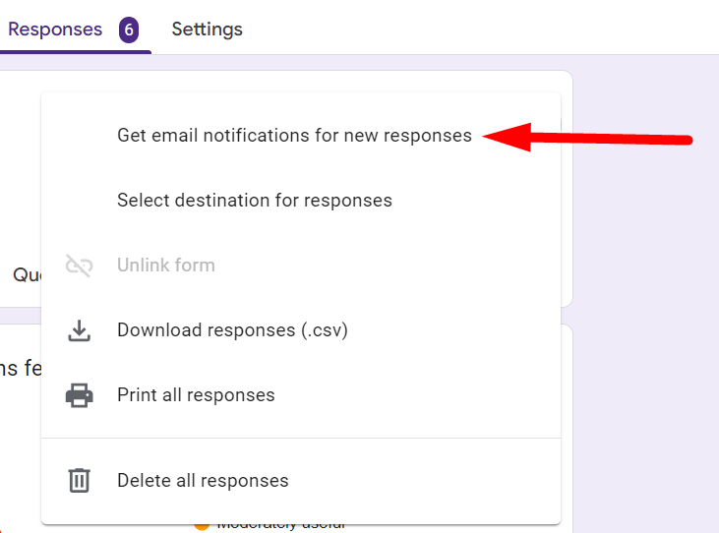
Task: Click the partially hidden question title text
Action: point(20,369)
